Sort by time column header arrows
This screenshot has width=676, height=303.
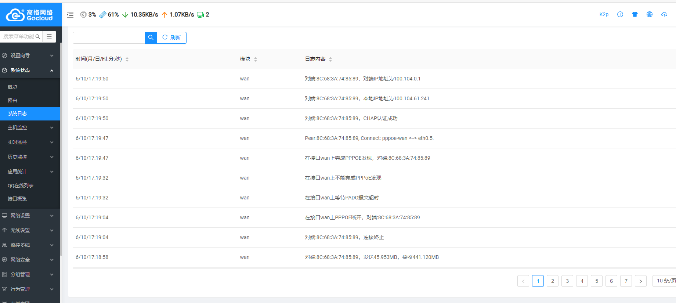pos(127,59)
